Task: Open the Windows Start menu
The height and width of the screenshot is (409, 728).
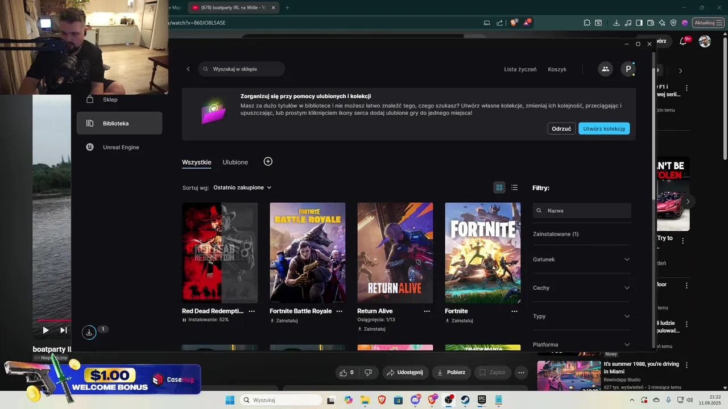Action: 230,400
